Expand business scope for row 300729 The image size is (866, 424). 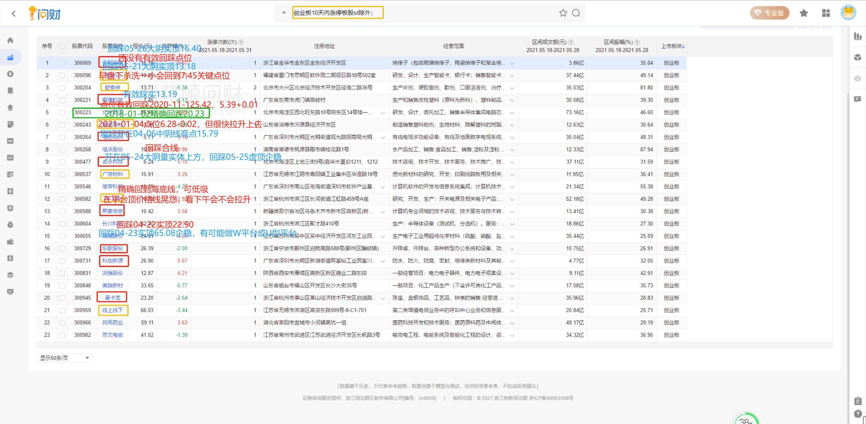tap(512, 248)
